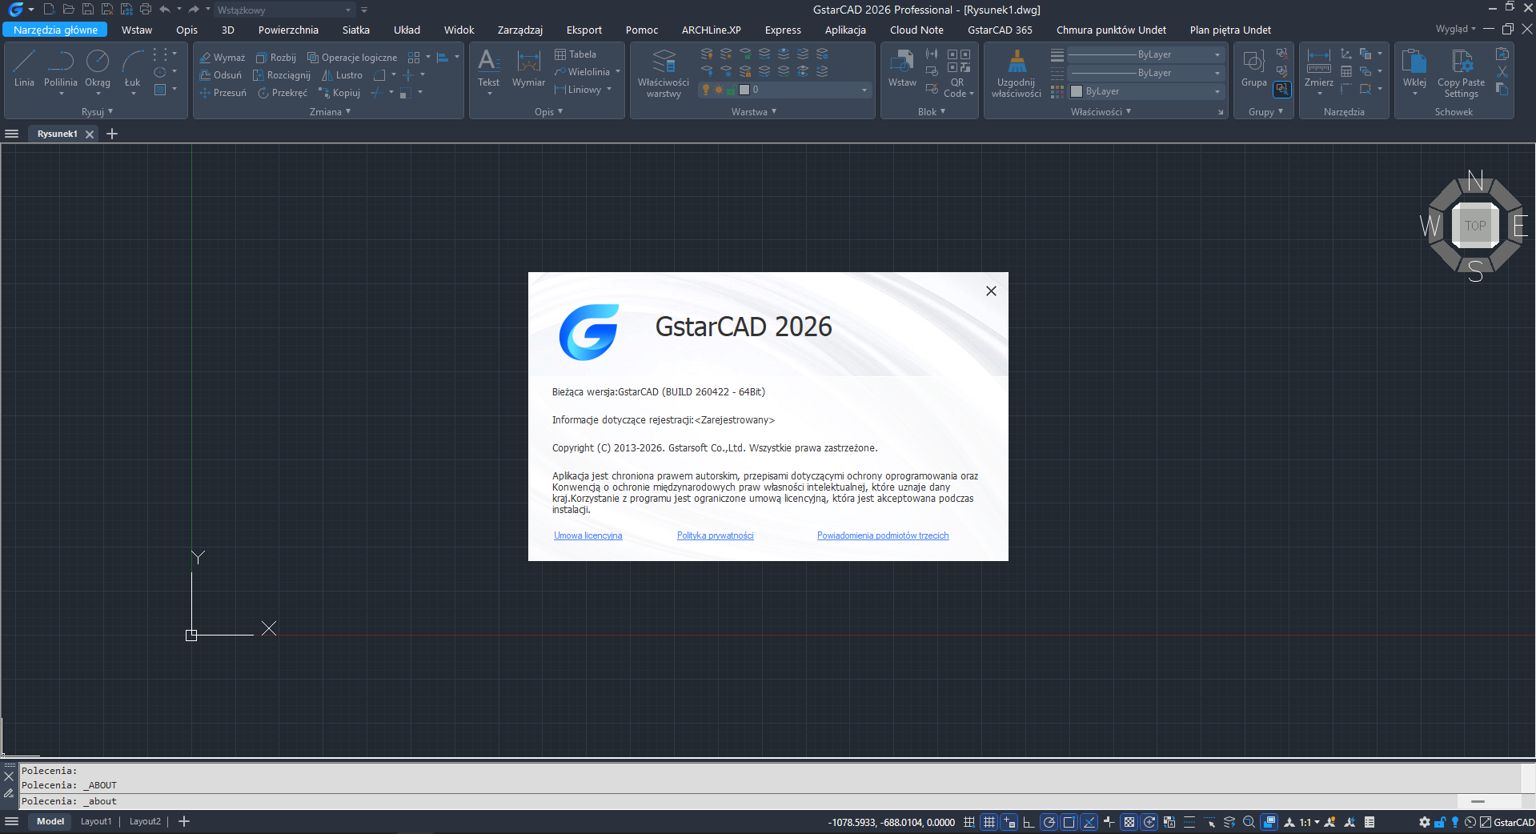Click the Save icon in quick access toolbar
The height and width of the screenshot is (834, 1536).
tap(88, 10)
